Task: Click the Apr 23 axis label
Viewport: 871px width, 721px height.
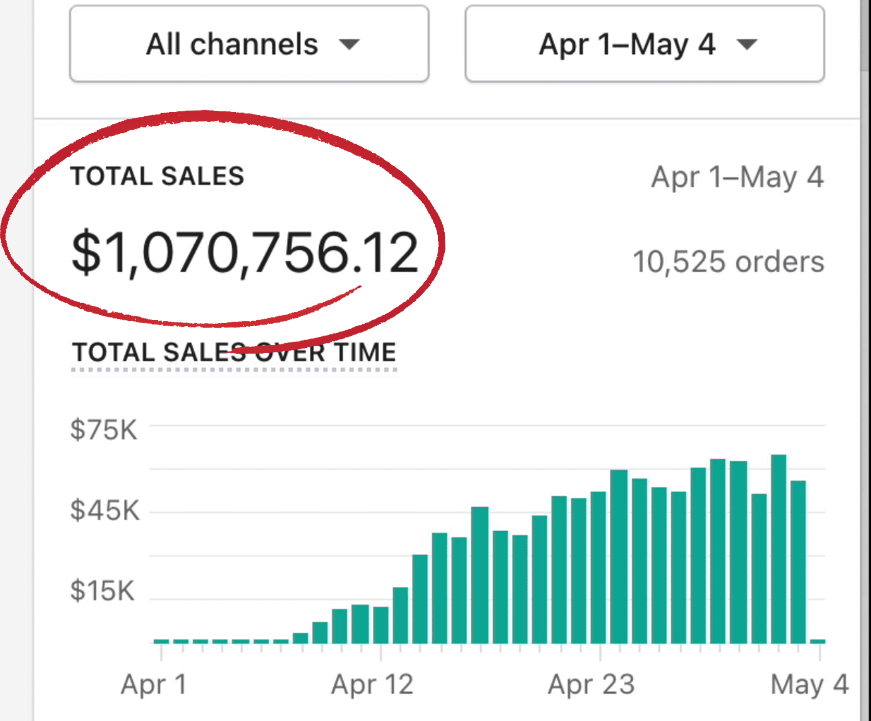Action: [x=591, y=684]
